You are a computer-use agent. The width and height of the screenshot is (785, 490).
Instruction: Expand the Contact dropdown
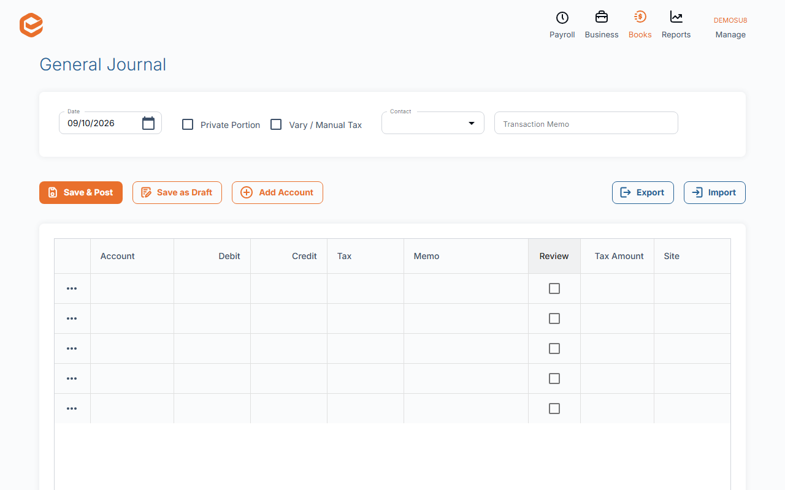[433, 123]
